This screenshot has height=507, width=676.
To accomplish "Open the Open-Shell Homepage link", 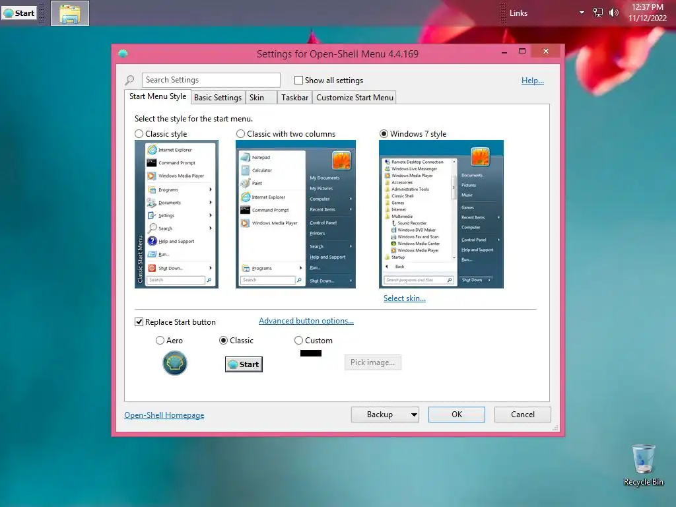I will click(164, 415).
